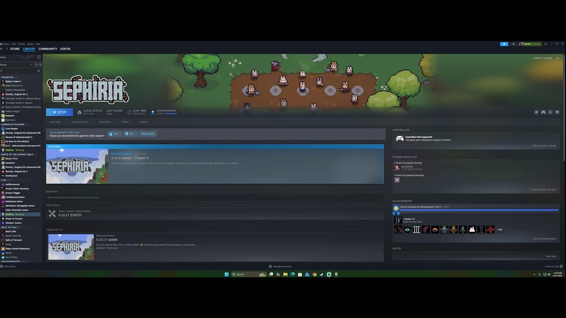Sort by recent activity clock icon

pos(36,65)
